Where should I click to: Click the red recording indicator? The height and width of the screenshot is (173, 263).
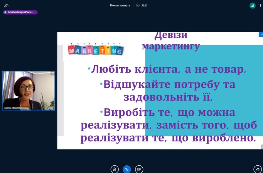coord(138,5)
